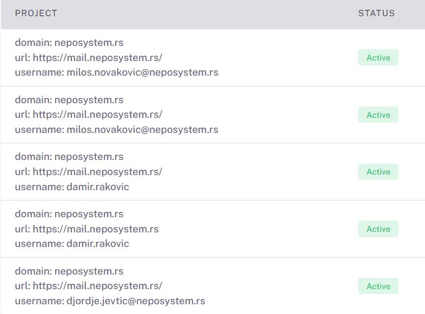Click the domain line of the third row
Viewport: 425px width, 314px height.
[69, 157]
